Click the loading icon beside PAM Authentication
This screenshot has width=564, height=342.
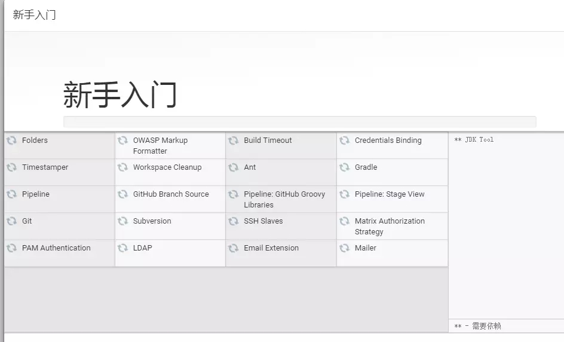coord(11,248)
